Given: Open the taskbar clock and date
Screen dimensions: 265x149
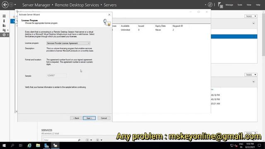Looking at the screenshot, I should pos(250,145).
